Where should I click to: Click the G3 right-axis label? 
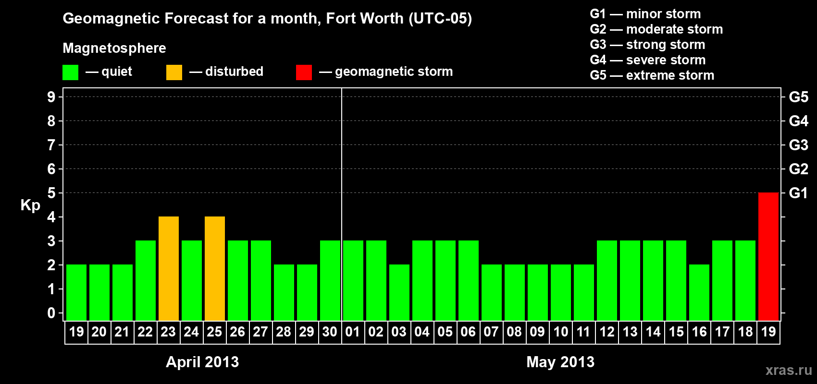coord(799,145)
